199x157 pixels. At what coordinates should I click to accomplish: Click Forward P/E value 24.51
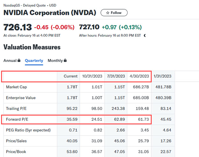97,119
